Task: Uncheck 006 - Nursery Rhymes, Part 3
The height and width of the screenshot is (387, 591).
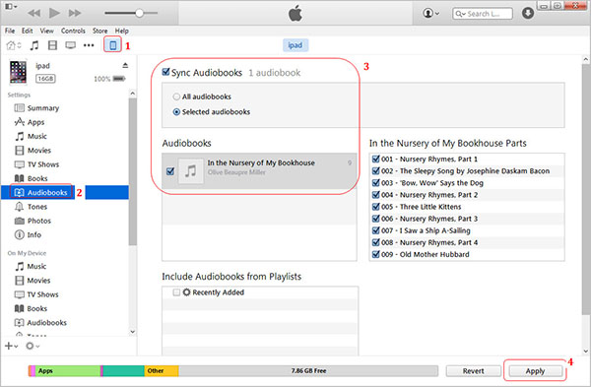Action: coord(376,219)
